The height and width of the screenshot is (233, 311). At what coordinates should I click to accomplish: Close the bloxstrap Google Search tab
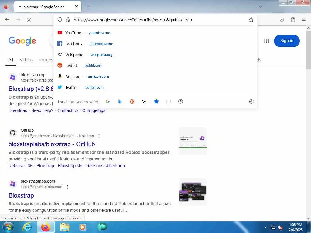[76, 7]
